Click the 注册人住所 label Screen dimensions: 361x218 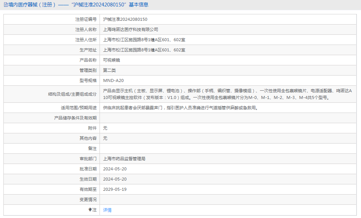[86, 40]
